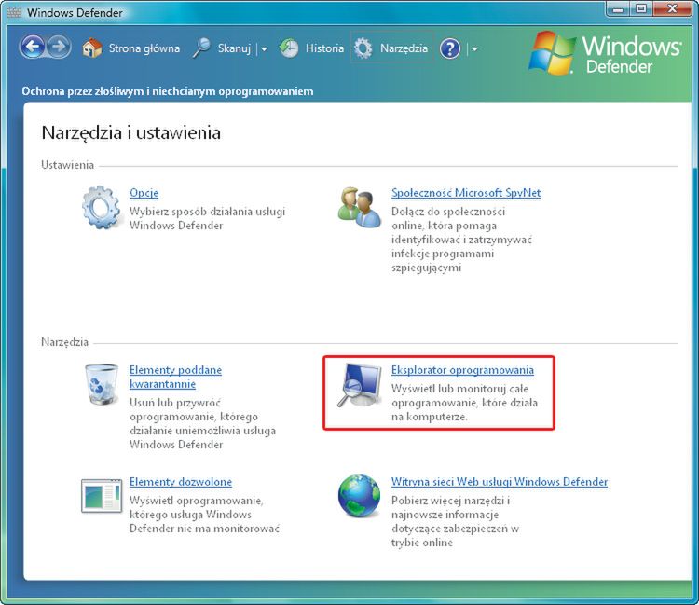Open the Opcje link
Viewport: 699px width, 605px height.
point(144,193)
